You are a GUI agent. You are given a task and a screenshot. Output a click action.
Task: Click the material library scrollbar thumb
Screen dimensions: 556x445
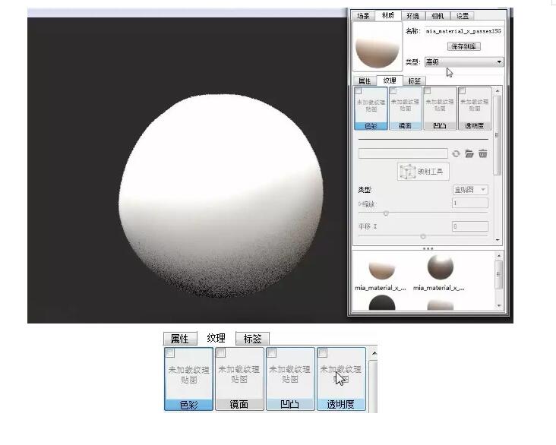point(499,274)
